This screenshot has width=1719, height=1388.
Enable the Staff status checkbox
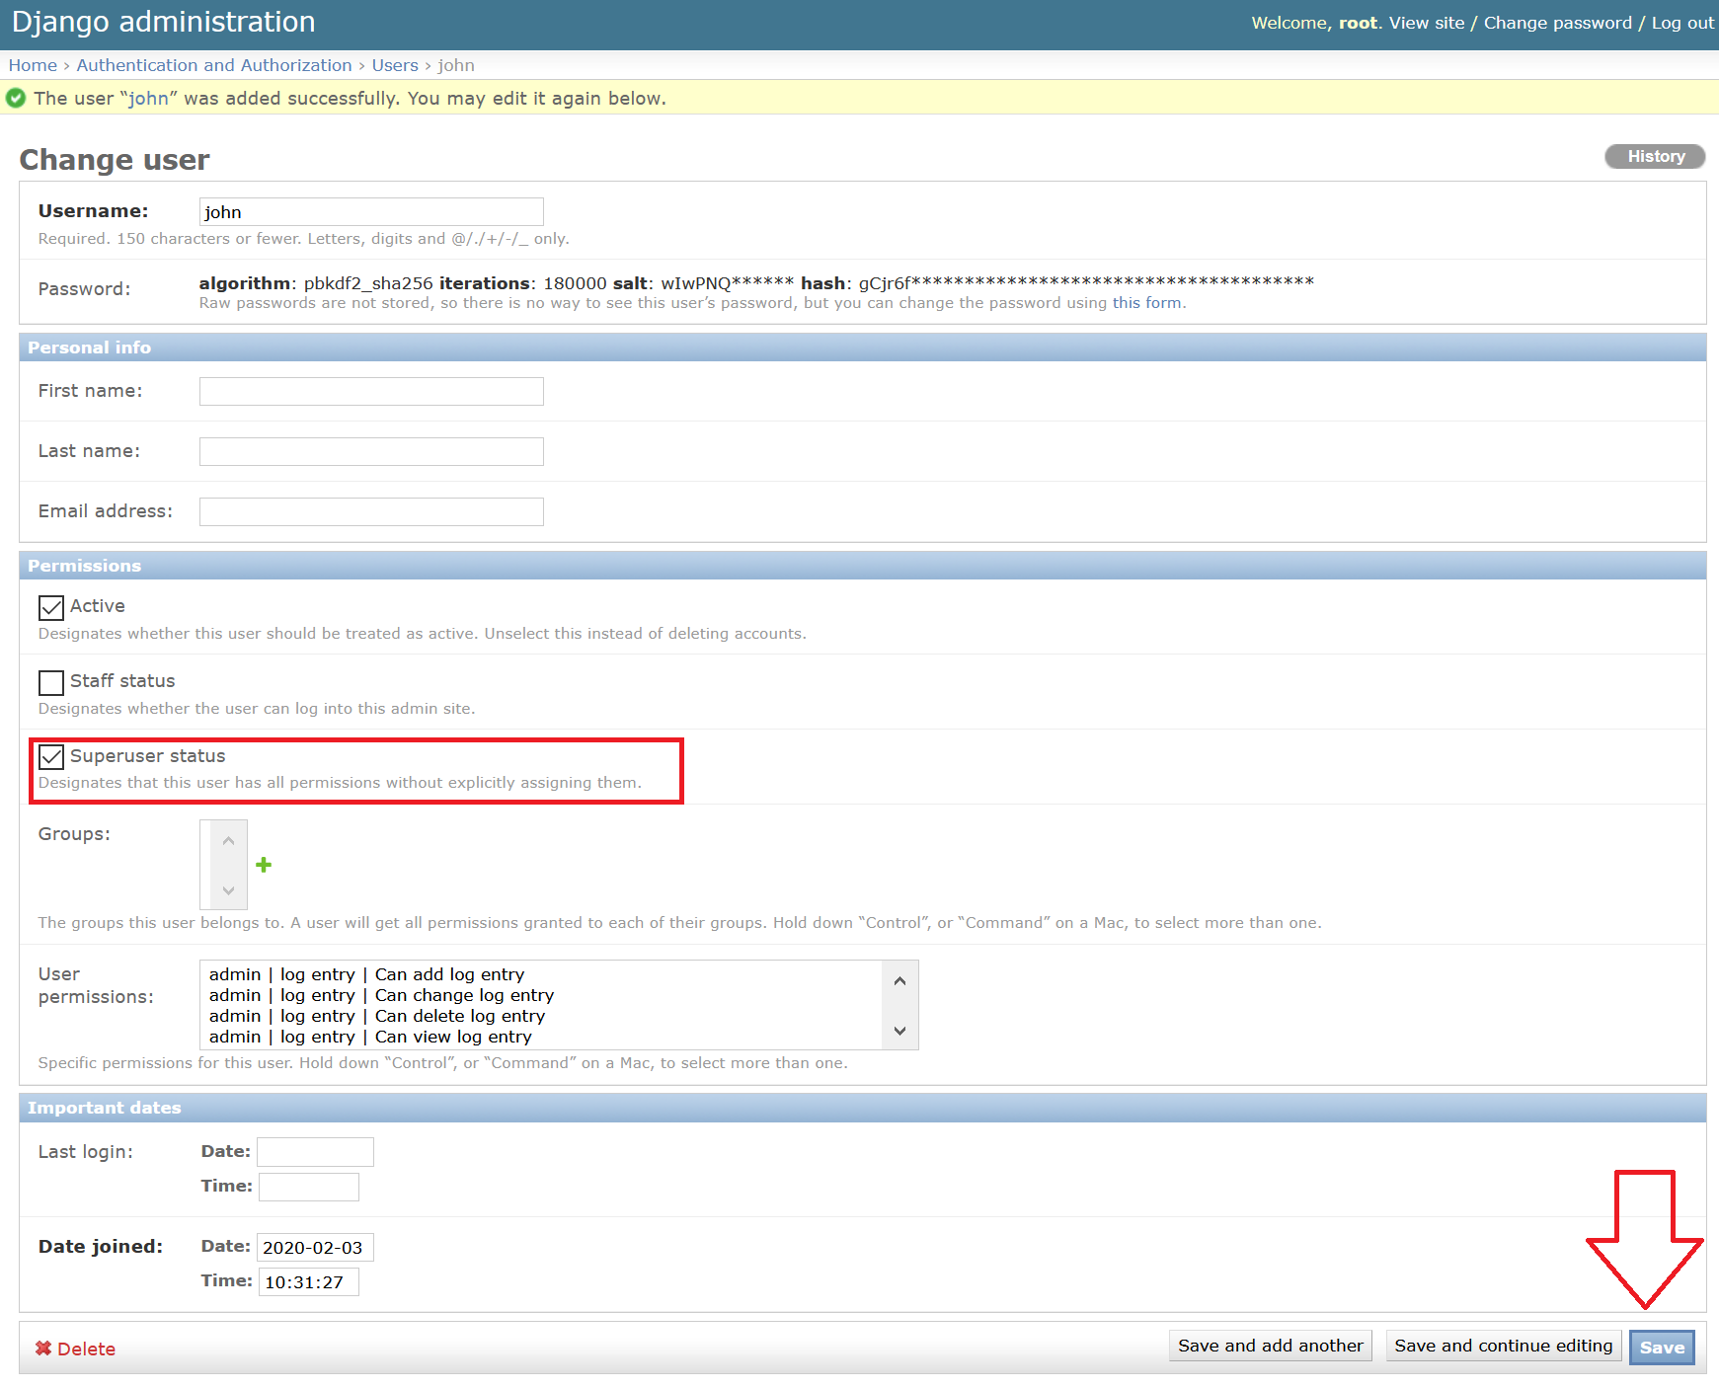51,682
